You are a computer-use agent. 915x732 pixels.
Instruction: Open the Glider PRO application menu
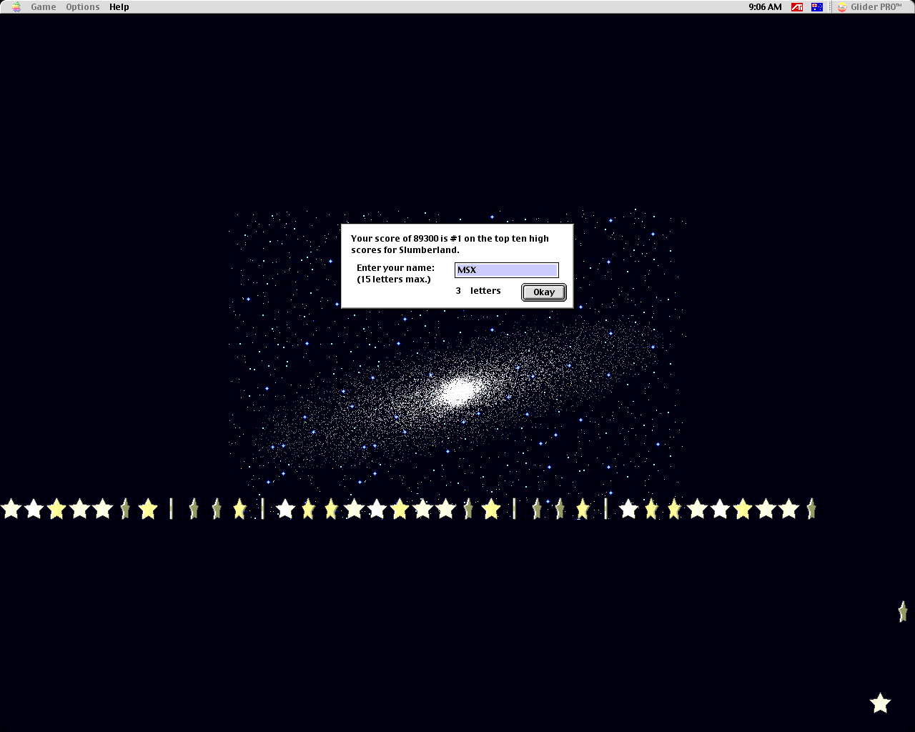[x=869, y=7]
